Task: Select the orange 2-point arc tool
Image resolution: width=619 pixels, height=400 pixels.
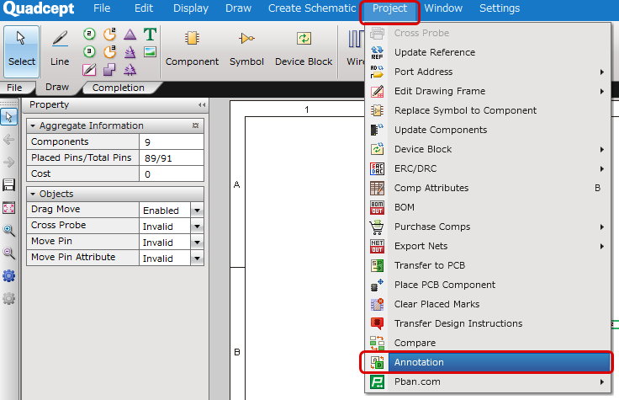Action: point(109,35)
